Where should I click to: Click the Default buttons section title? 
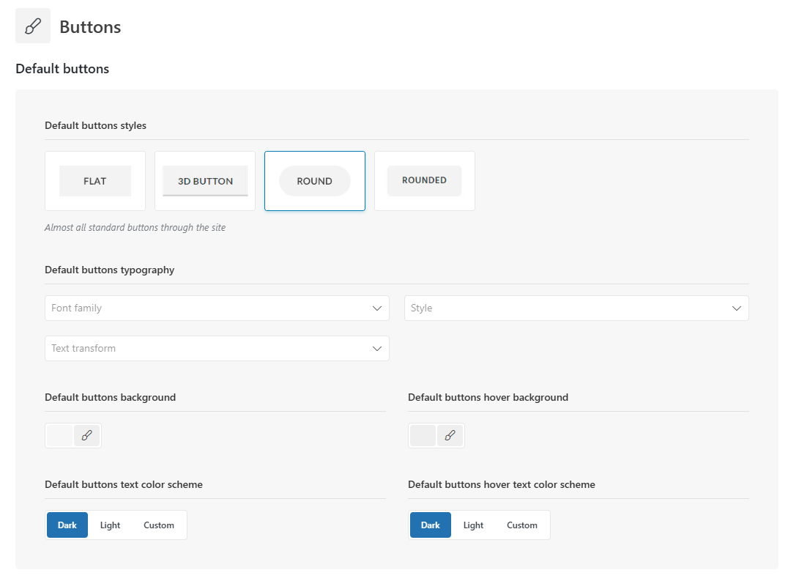pyautogui.click(x=62, y=69)
